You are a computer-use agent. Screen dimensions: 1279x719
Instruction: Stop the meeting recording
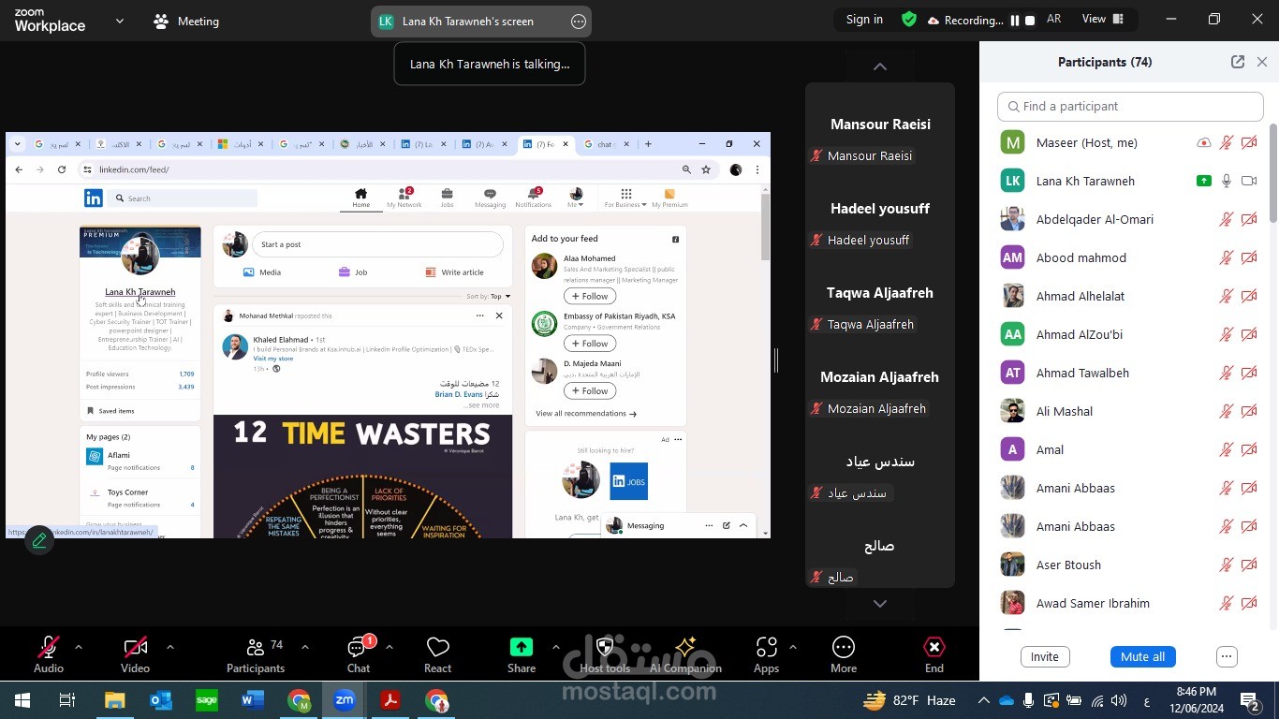[x=1030, y=21]
